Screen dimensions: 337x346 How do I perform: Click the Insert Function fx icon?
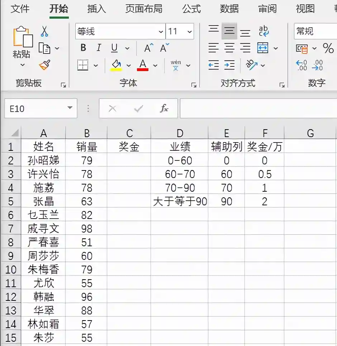point(164,108)
